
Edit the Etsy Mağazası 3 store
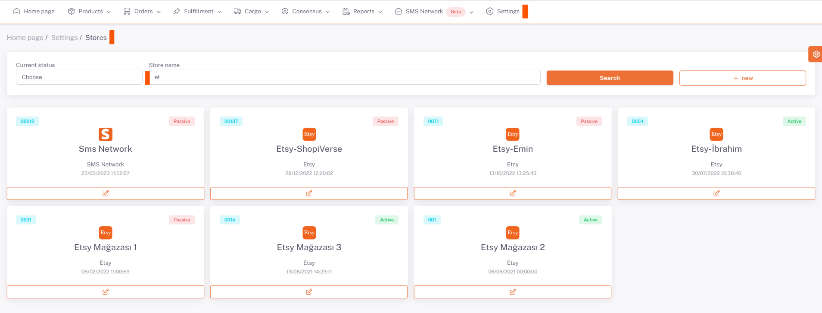pos(309,292)
